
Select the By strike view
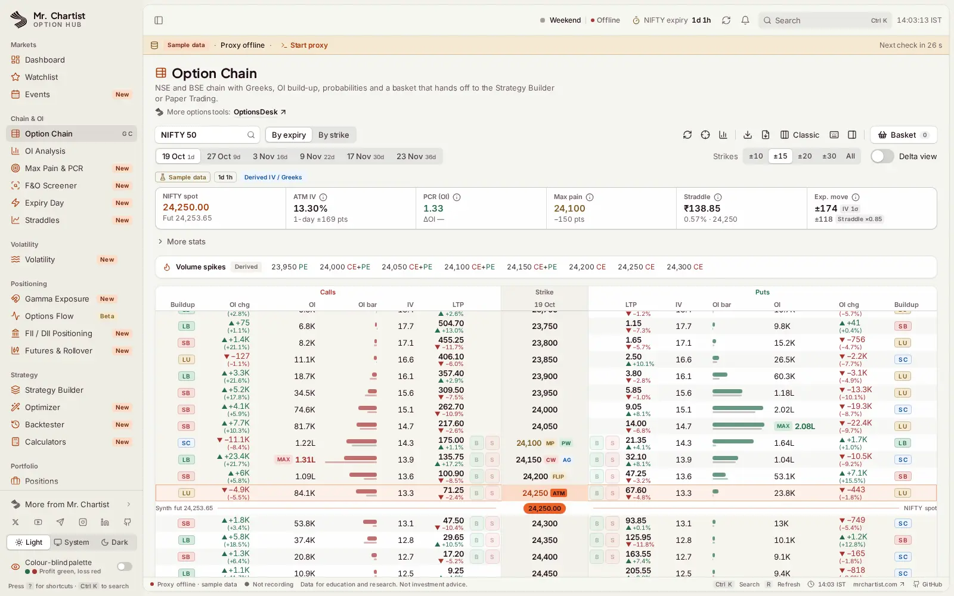point(333,135)
